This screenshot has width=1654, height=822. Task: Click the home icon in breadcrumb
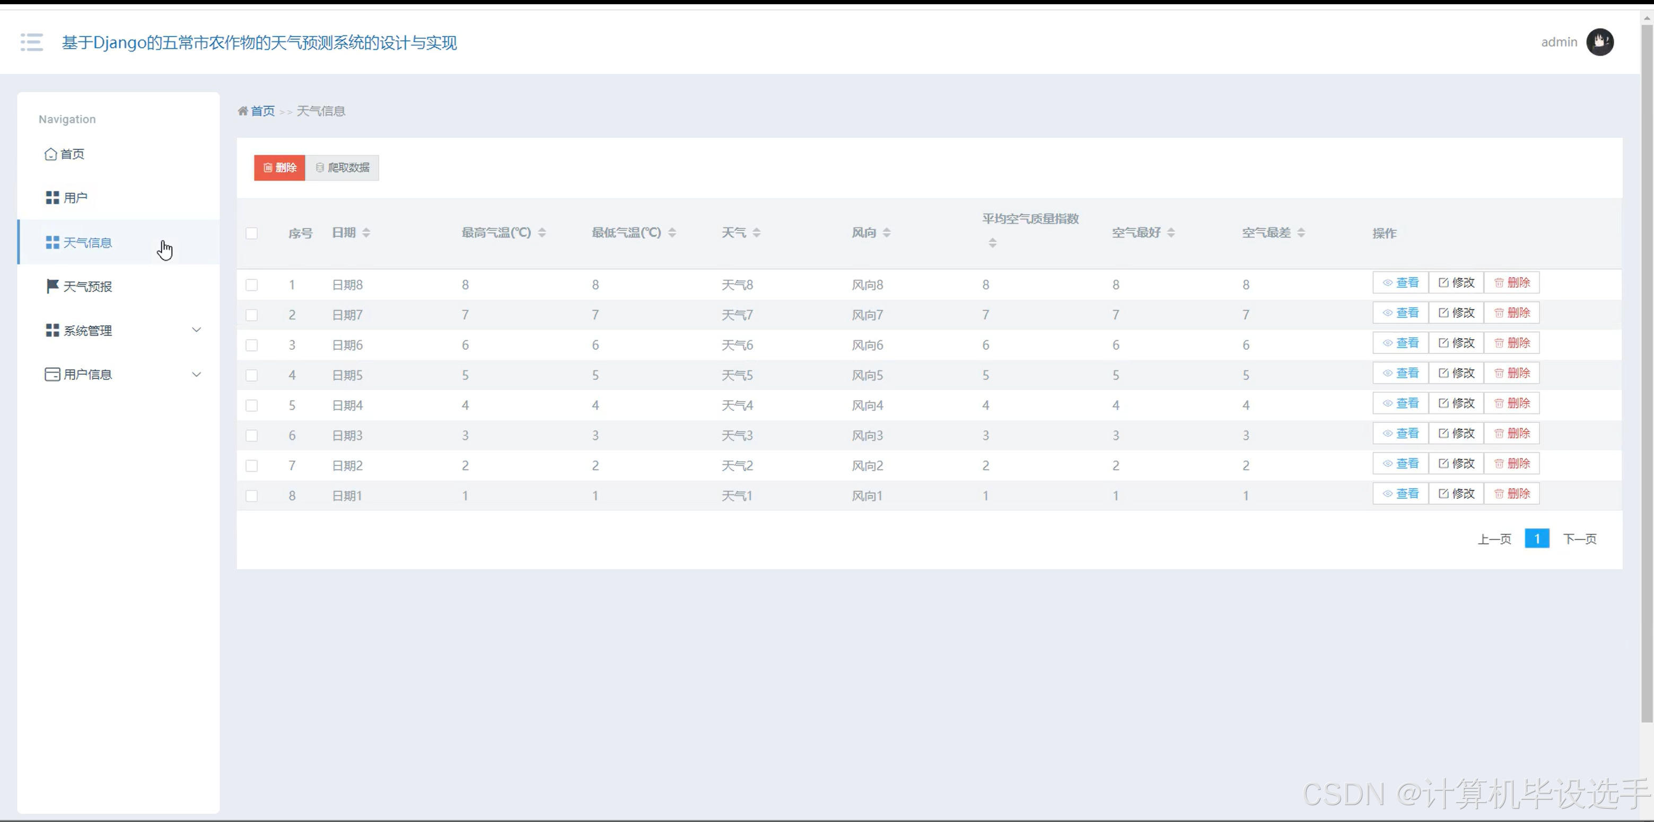point(243,111)
